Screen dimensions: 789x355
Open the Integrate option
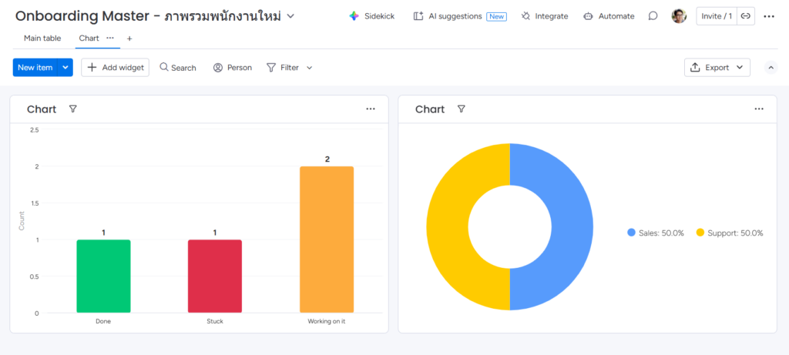[x=544, y=16]
